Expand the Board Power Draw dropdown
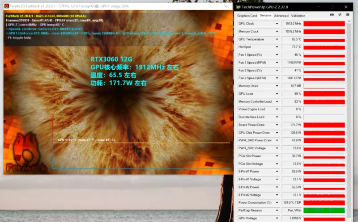This screenshot has height=222, width=358. pyautogui.click(x=277, y=125)
